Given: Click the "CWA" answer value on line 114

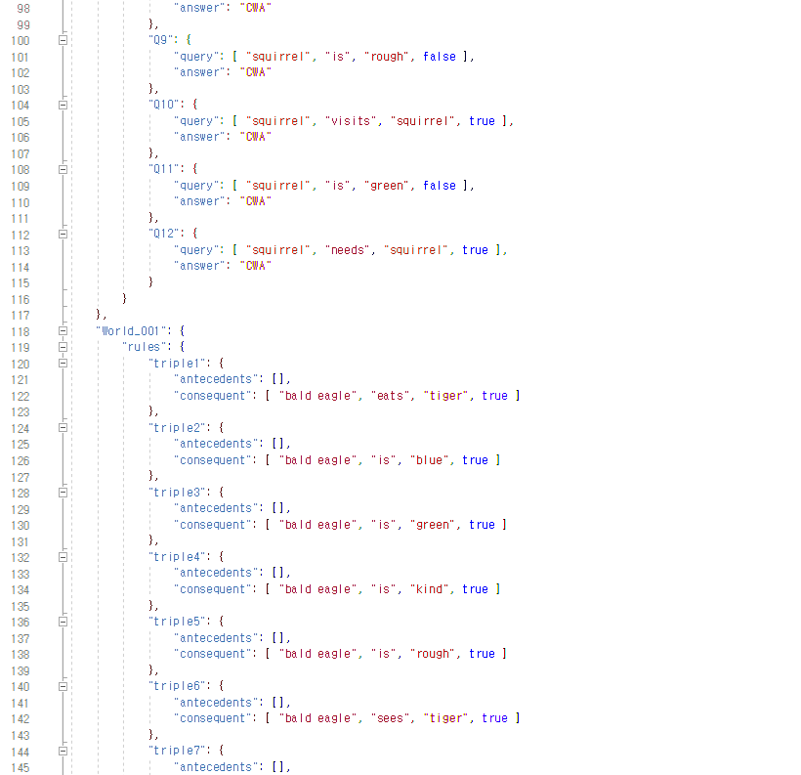Looking at the screenshot, I should pyautogui.click(x=255, y=266).
